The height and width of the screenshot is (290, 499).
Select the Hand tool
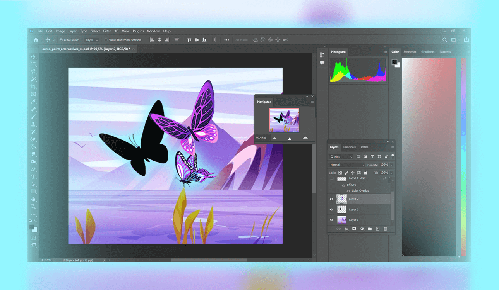tap(33, 199)
